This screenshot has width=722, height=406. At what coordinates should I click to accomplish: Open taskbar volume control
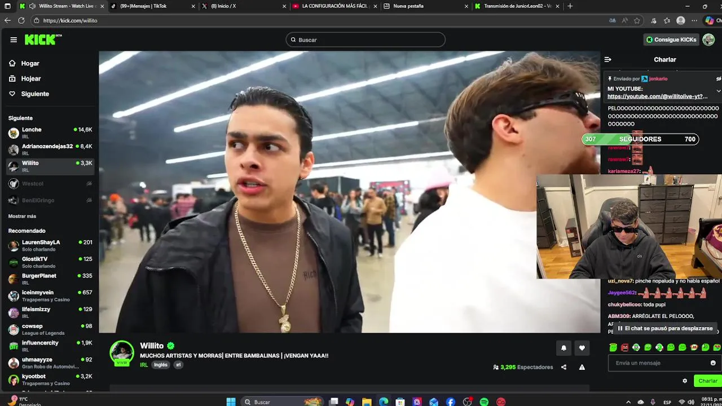(x=692, y=401)
